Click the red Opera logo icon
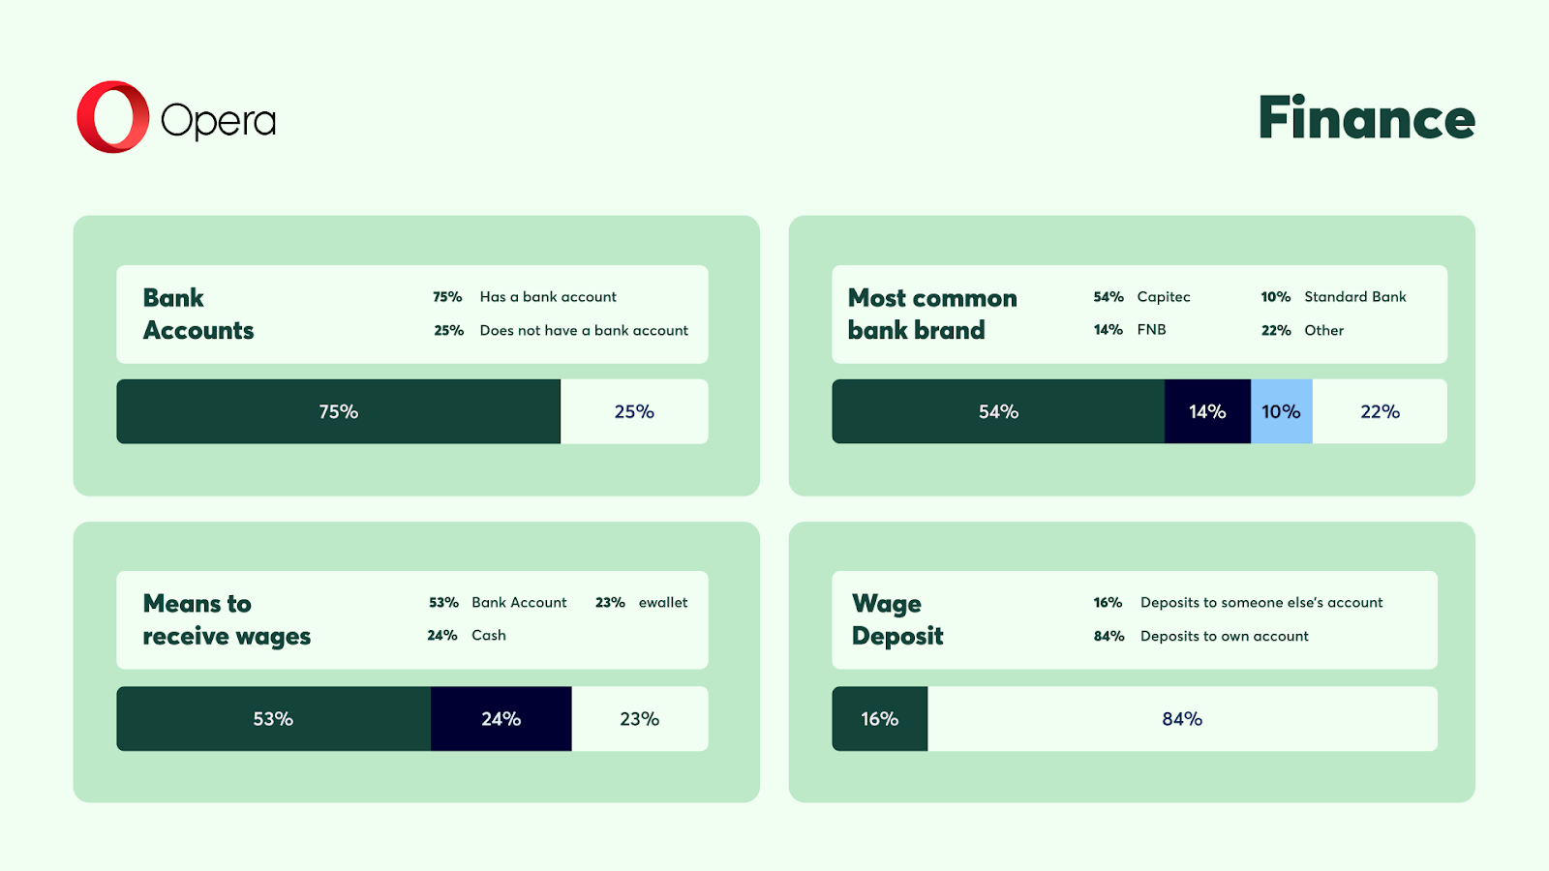 113,117
